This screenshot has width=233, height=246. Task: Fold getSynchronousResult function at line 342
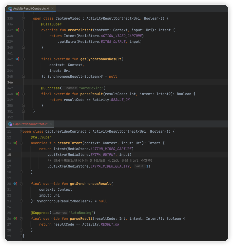tap(23, 59)
